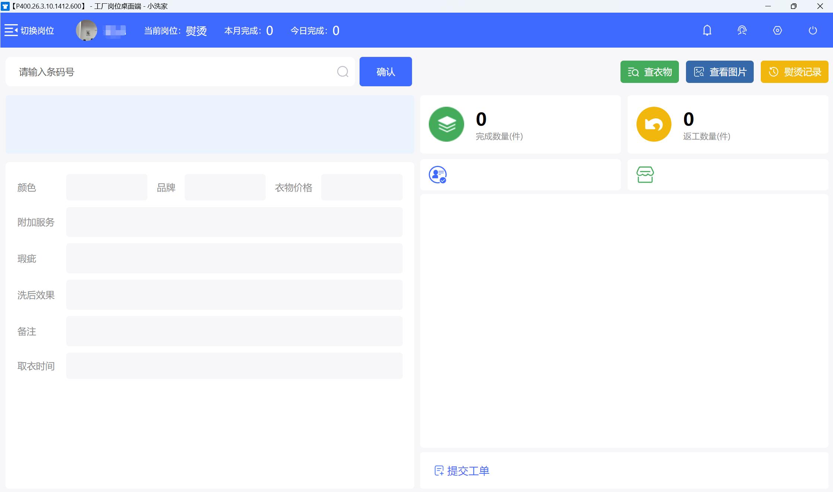Click the customer info profile icon

[x=437, y=174]
